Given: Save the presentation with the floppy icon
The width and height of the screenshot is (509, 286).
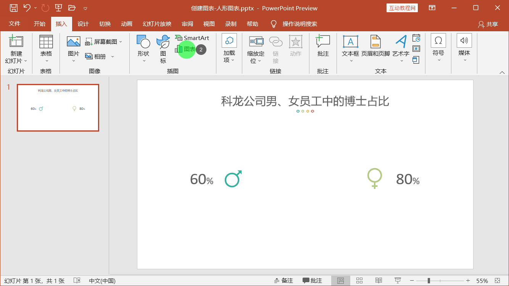Looking at the screenshot, I should tap(13, 8).
